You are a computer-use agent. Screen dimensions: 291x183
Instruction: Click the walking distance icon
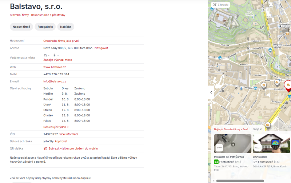[54, 55]
